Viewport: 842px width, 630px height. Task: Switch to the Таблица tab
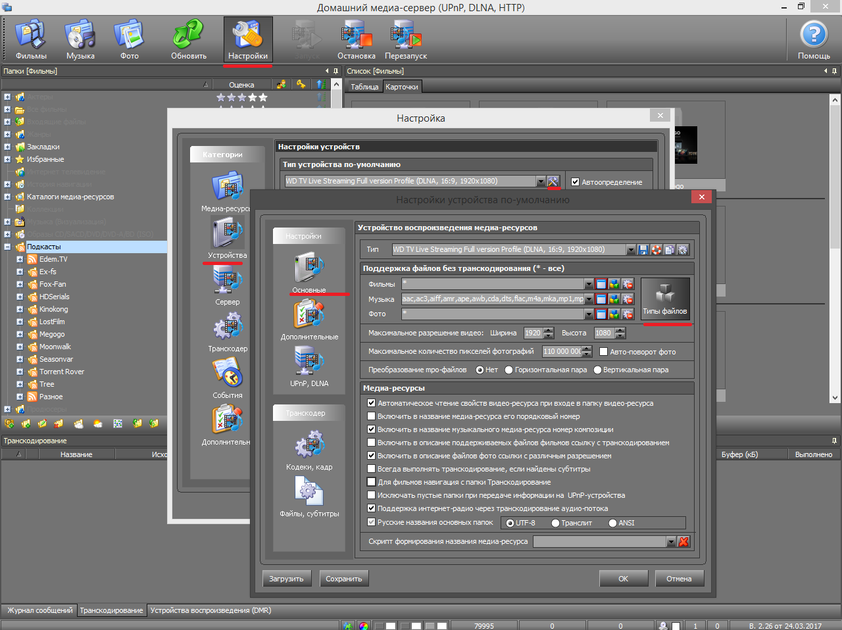tap(364, 87)
